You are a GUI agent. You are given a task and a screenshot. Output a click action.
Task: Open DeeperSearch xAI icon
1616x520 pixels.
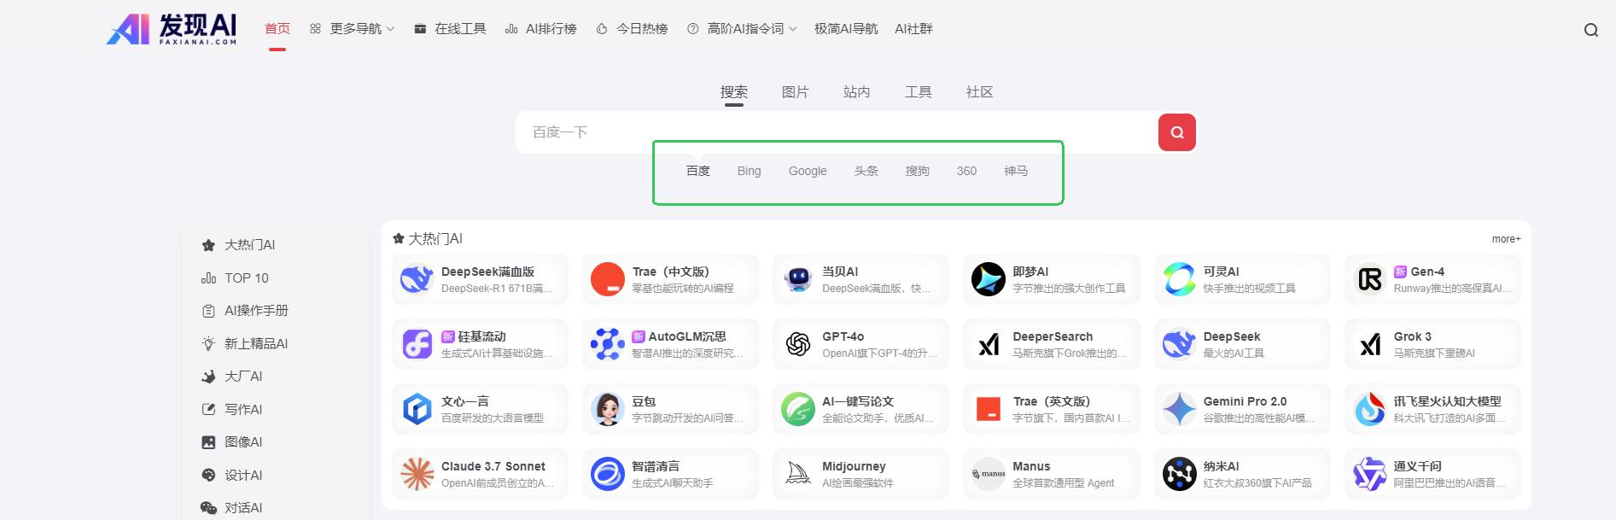989,344
